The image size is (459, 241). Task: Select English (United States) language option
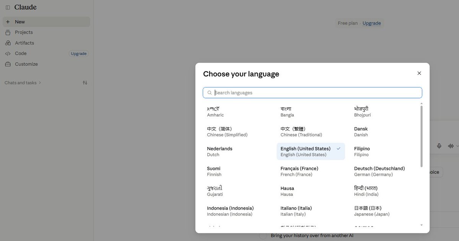pos(311,152)
